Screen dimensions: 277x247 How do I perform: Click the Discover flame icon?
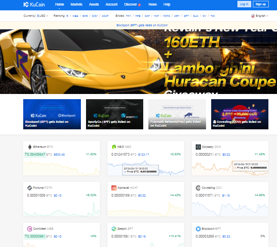coord(139,5)
